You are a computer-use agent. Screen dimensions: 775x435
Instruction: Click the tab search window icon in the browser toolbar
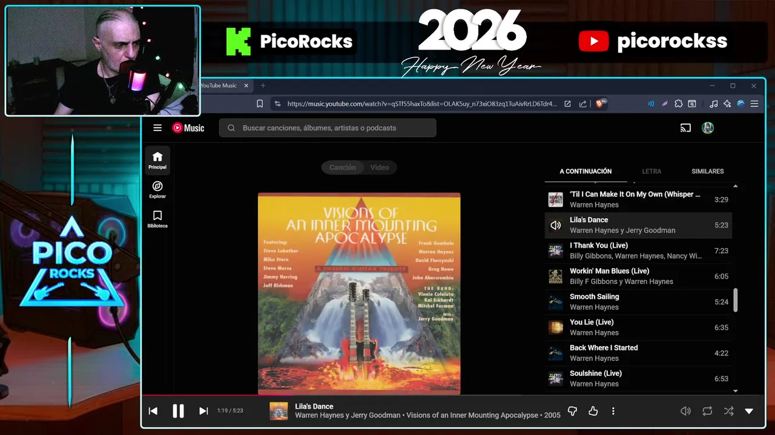[x=692, y=104]
